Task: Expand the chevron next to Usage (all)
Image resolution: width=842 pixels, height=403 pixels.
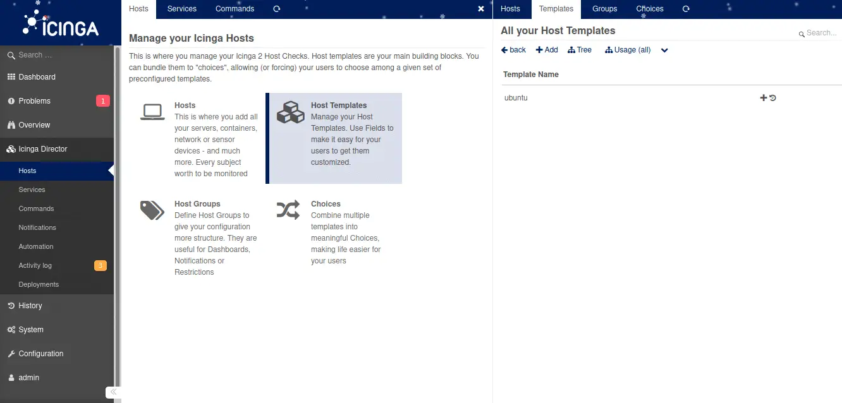Action: [x=664, y=49]
